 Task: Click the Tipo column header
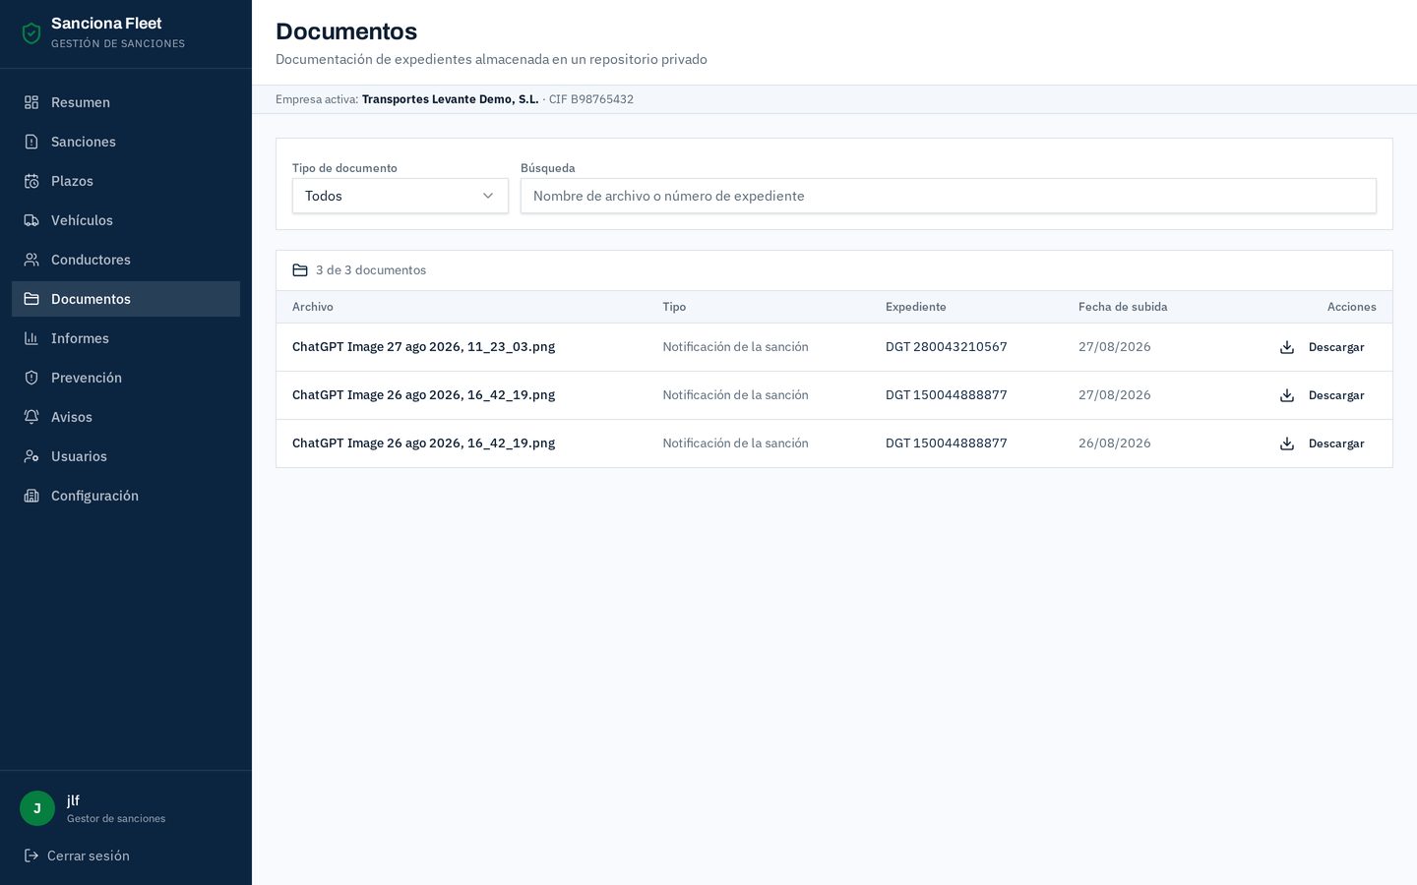(674, 307)
